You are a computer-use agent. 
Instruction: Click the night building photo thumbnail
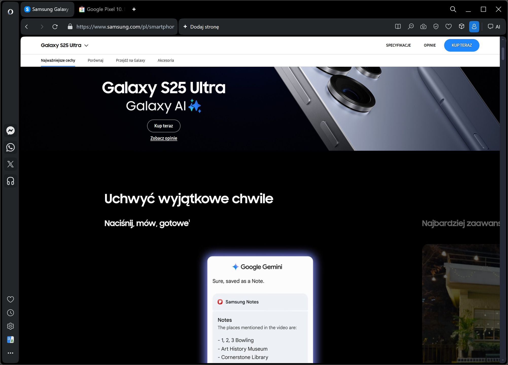(x=461, y=303)
